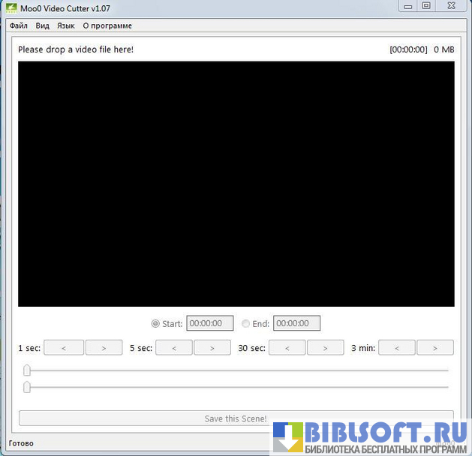Step back 1 second
Screen dimensions: 472x456
coord(63,348)
